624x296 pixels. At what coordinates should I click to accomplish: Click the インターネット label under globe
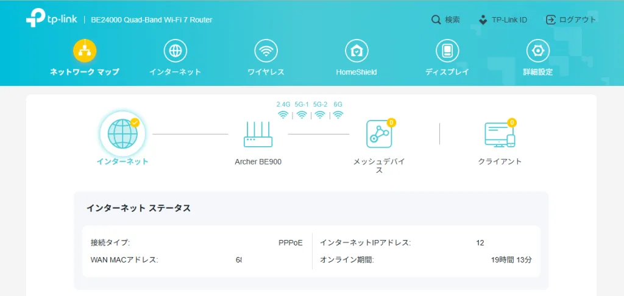click(x=122, y=161)
